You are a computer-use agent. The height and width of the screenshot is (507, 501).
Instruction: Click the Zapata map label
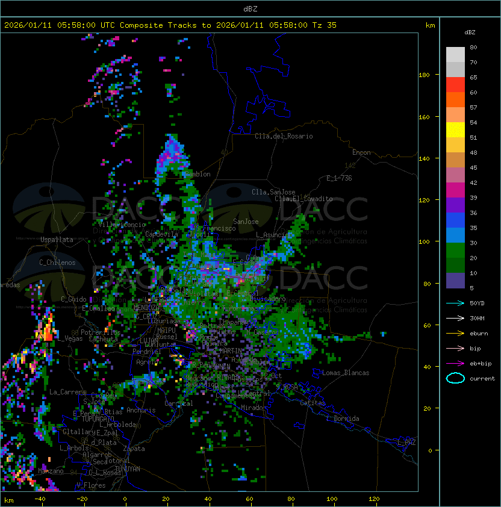[x=134, y=449]
